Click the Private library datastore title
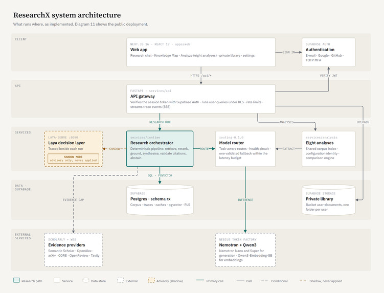 [x=319, y=199]
